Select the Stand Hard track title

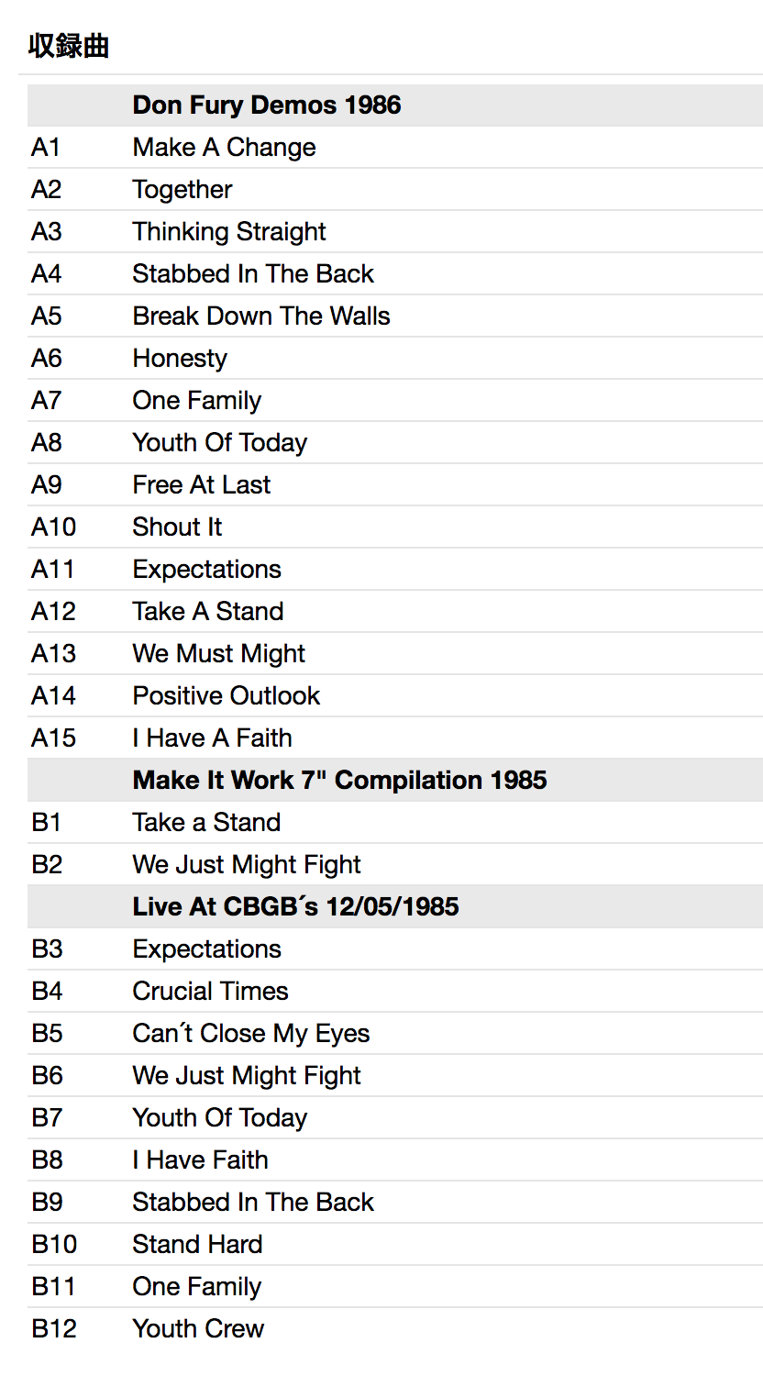[x=197, y=1244]
